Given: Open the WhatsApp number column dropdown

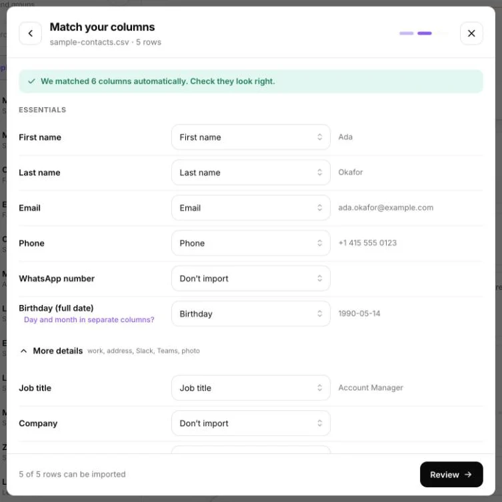Looking at the screenshot, I should [x=251, y=278].
